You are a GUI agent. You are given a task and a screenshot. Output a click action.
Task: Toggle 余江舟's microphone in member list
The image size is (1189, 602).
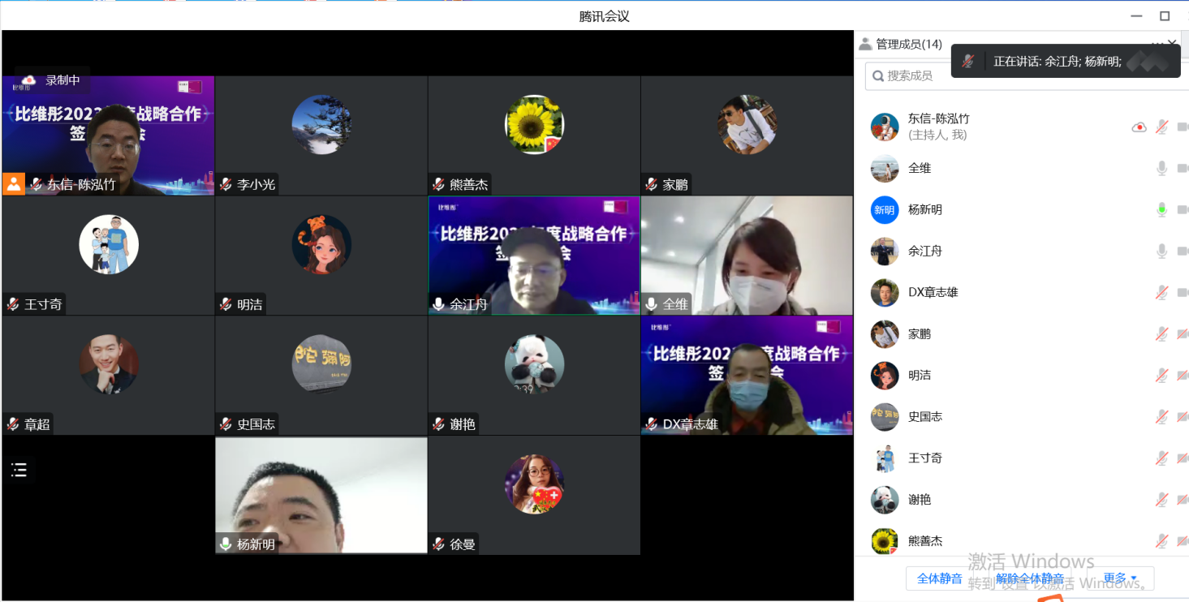click(x=1161, y=251)
